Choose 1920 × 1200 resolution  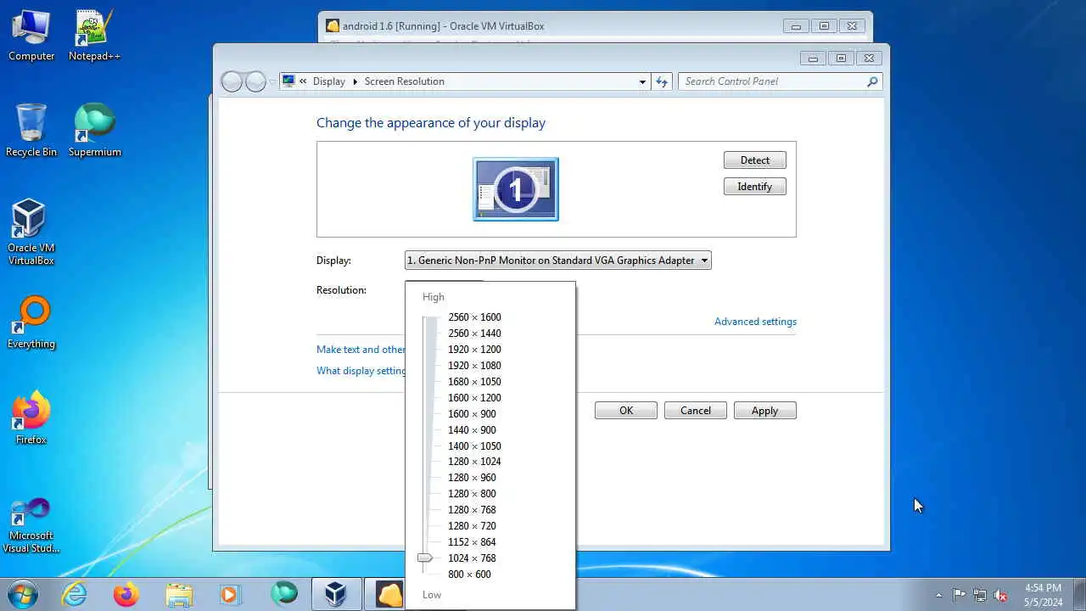click(x=474, y=350)
